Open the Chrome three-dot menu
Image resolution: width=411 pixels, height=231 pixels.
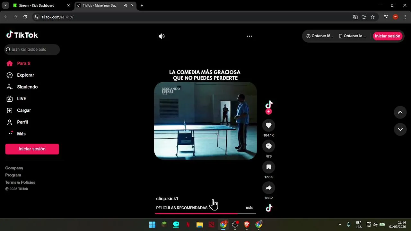(x=405, y=17)
